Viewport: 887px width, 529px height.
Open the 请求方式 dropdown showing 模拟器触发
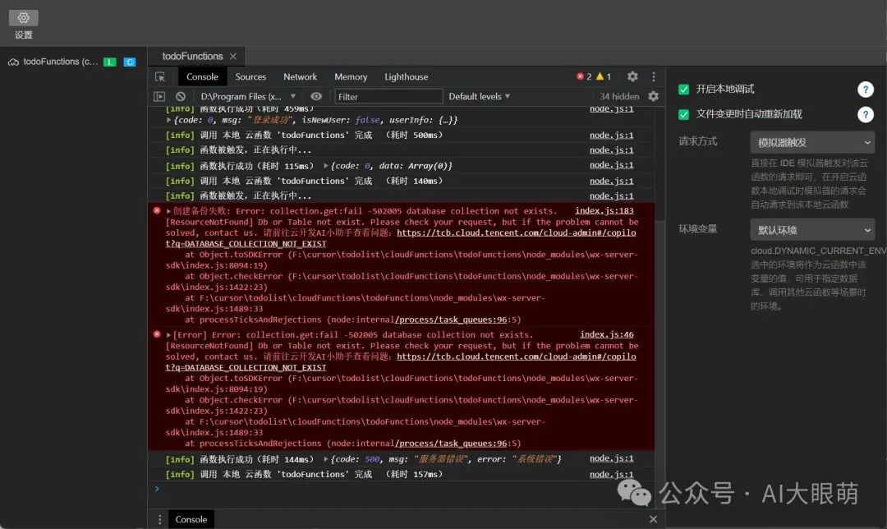click(x=811, y=142)
